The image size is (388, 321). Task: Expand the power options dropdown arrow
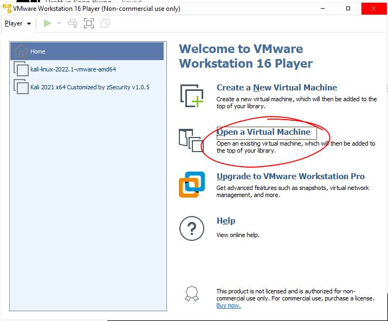tap(59, 23)
